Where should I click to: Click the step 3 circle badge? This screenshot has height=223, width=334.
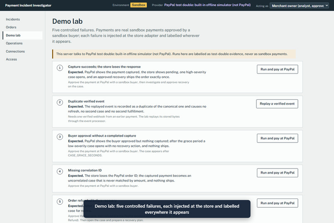pos(60,137)
